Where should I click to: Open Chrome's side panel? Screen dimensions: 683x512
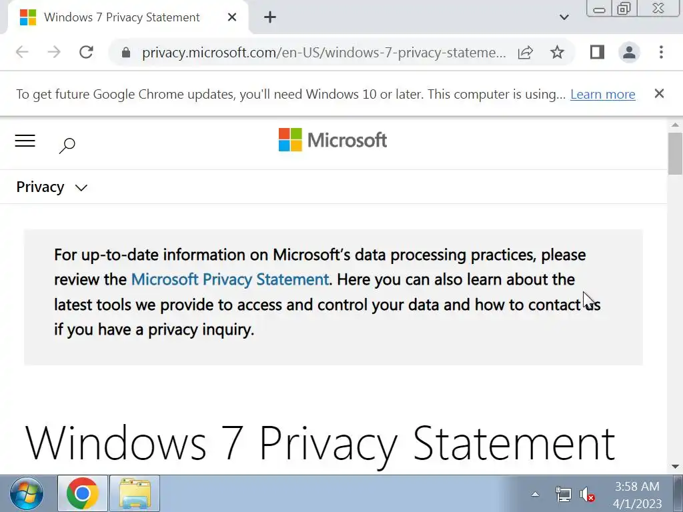(x=597, y=52)
